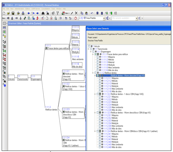
Task: Open the Tools menu
Action: [x=53, y=9]
